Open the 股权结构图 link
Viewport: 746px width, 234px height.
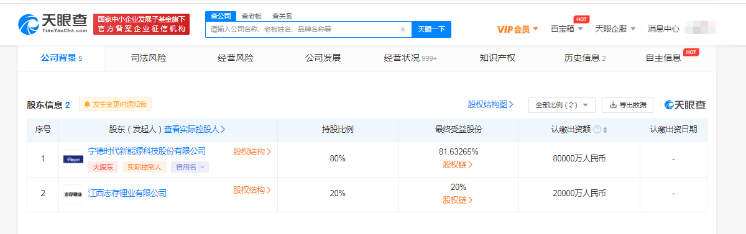point(490,104)
